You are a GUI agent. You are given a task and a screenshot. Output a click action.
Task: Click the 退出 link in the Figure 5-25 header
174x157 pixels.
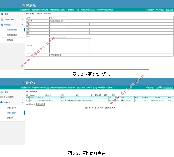coord(171,88)
